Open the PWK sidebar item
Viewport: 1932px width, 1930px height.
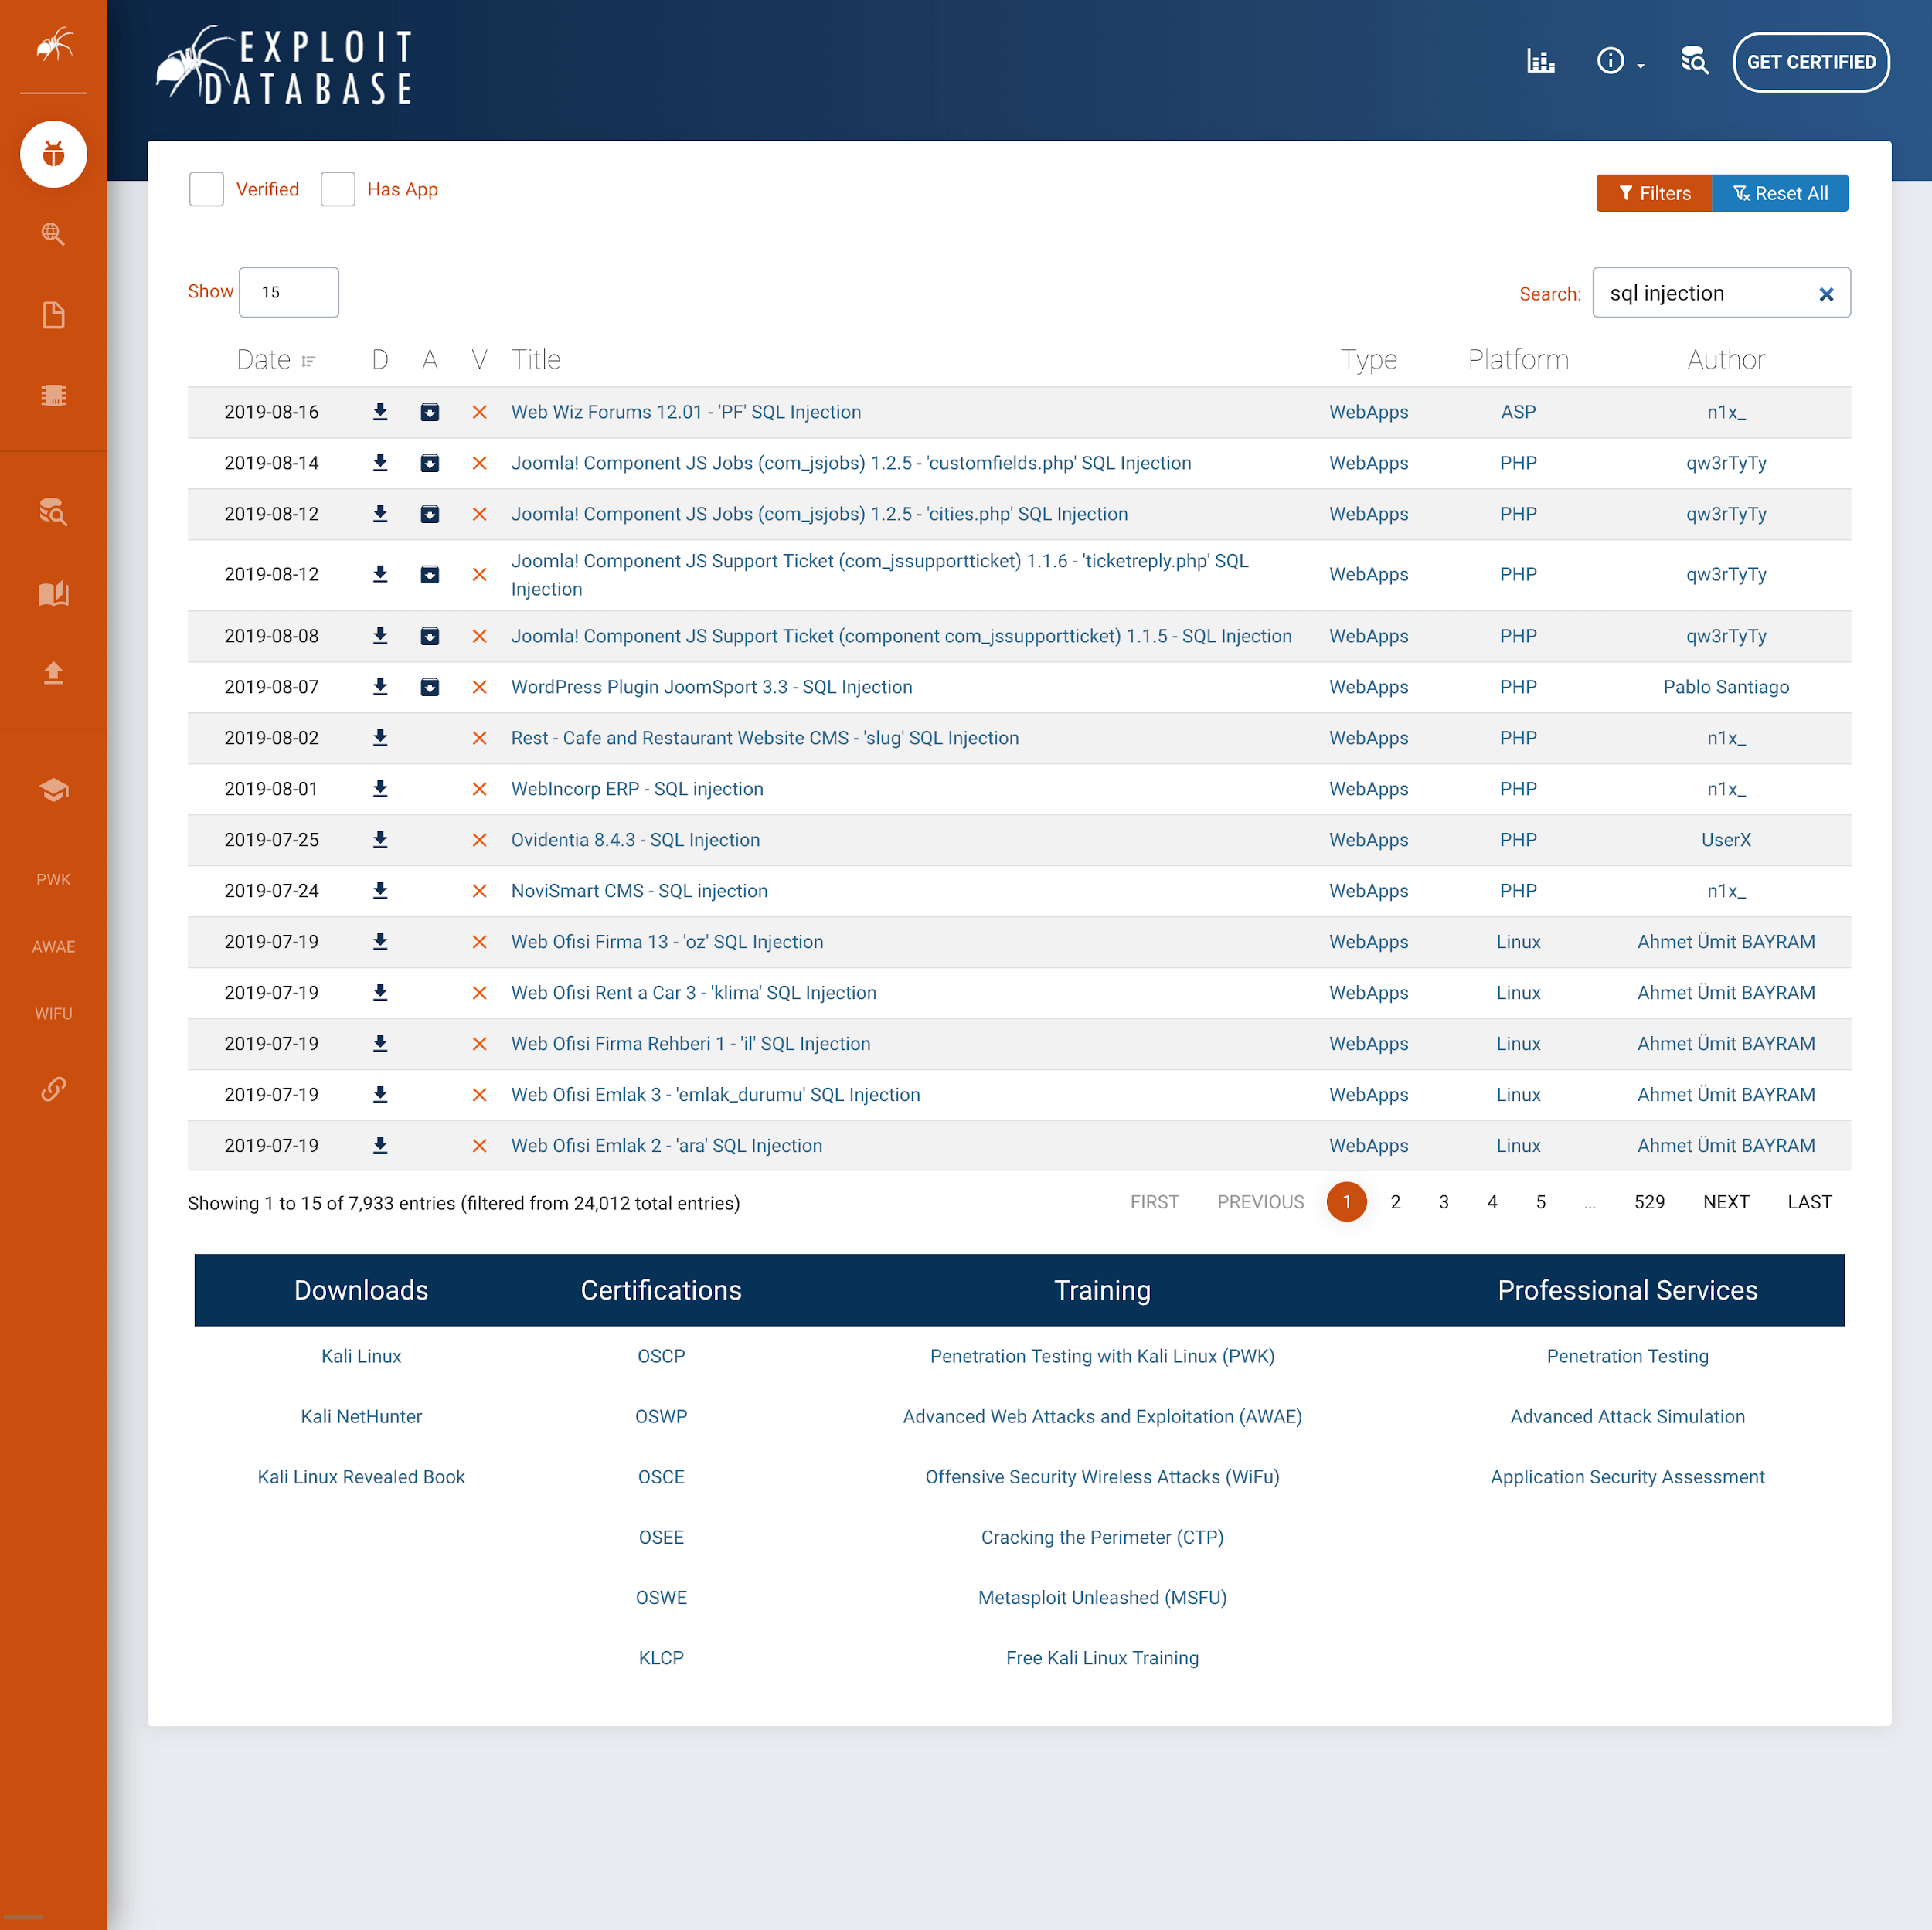(x=54, y=880)
